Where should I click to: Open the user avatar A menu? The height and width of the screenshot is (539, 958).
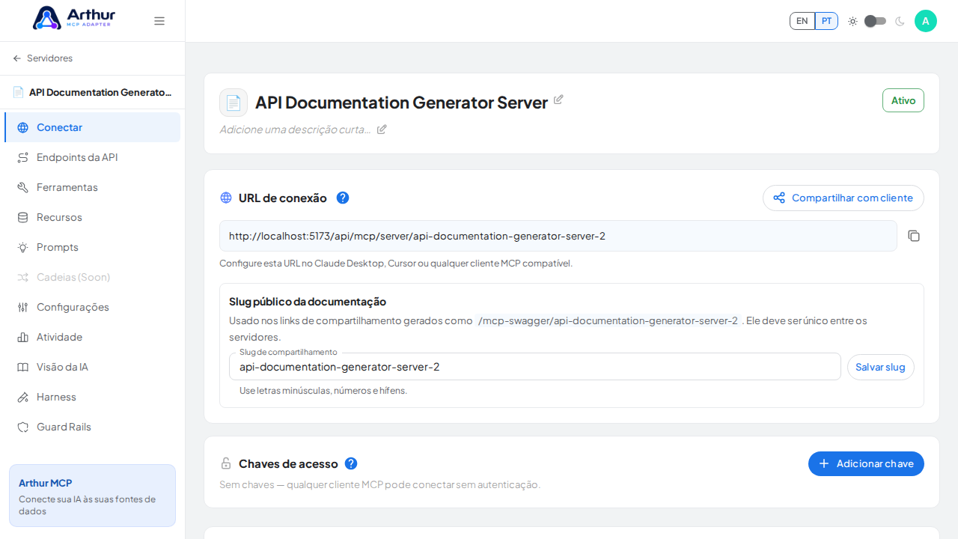(926, 21)
